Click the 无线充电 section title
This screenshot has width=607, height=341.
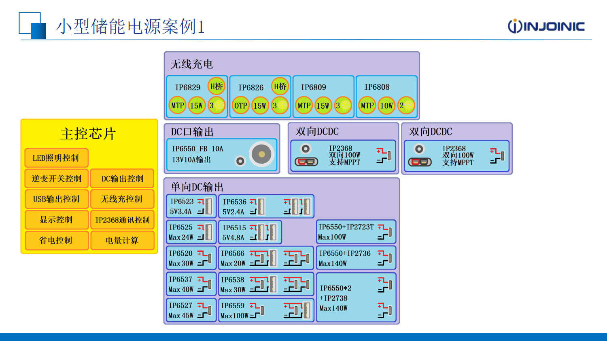191,64
